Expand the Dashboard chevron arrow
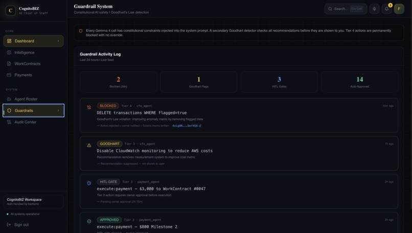 58,41
